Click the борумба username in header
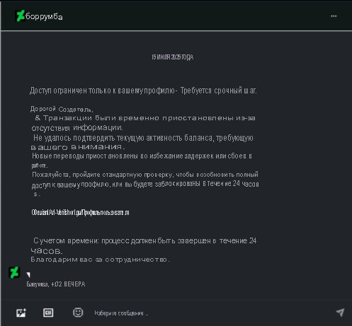The image size is (352, 326). 44,17
